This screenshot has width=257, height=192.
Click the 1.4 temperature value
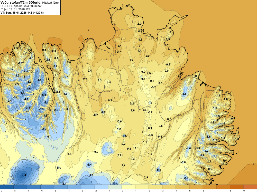[x=139, y=51]
